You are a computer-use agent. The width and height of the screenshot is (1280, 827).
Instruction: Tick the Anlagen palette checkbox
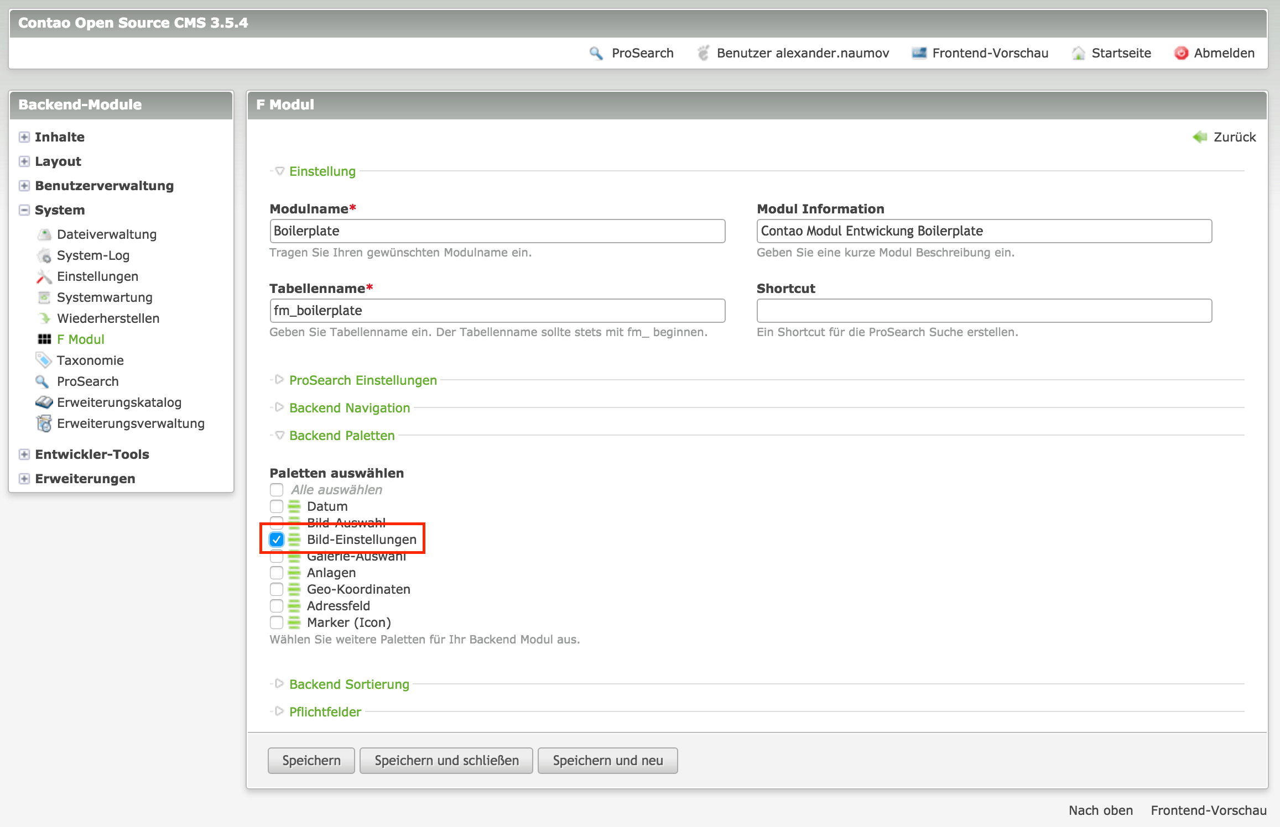tap(277, 573)
